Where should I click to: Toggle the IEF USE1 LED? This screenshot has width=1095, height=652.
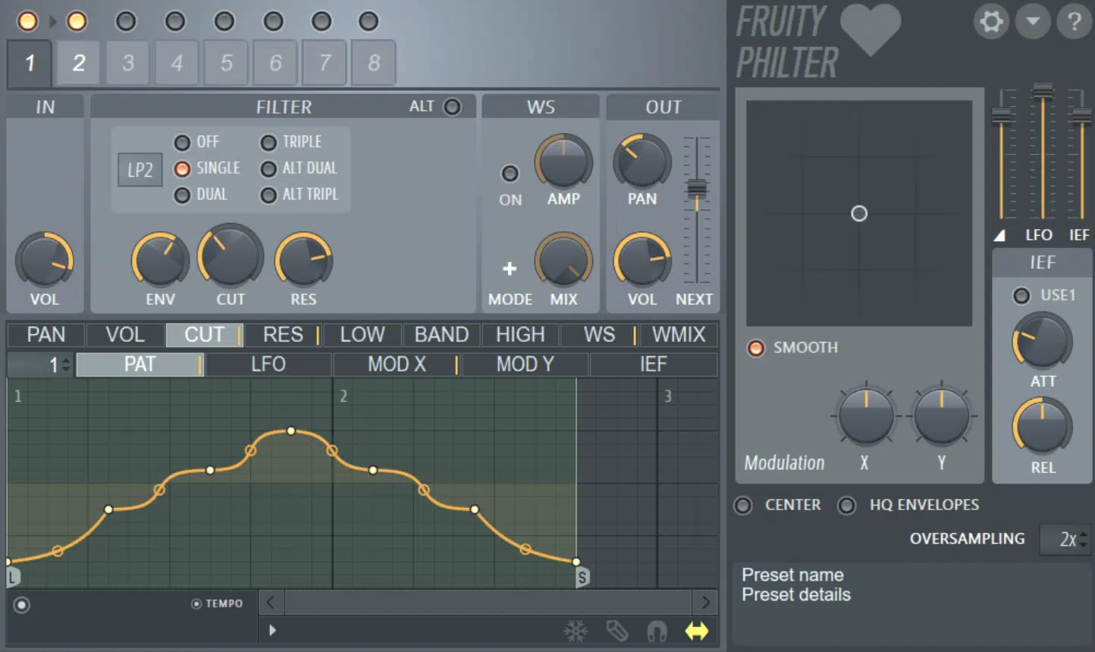click(x=1022, y=295)
